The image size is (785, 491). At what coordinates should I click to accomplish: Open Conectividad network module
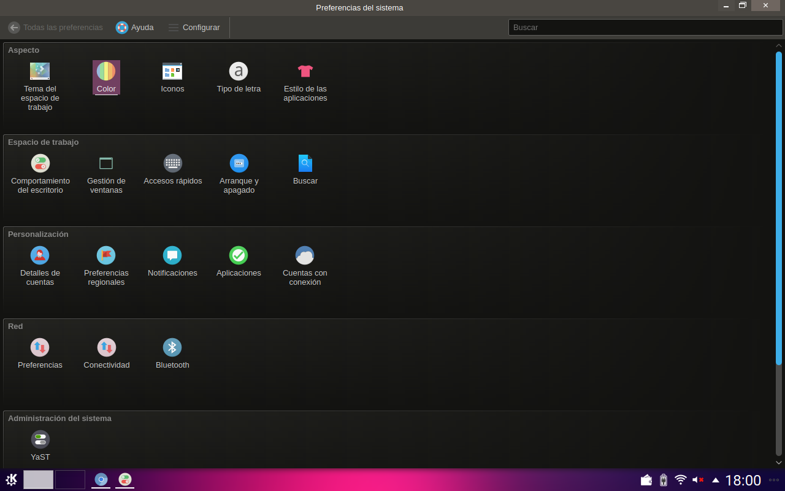coord(106,354)
